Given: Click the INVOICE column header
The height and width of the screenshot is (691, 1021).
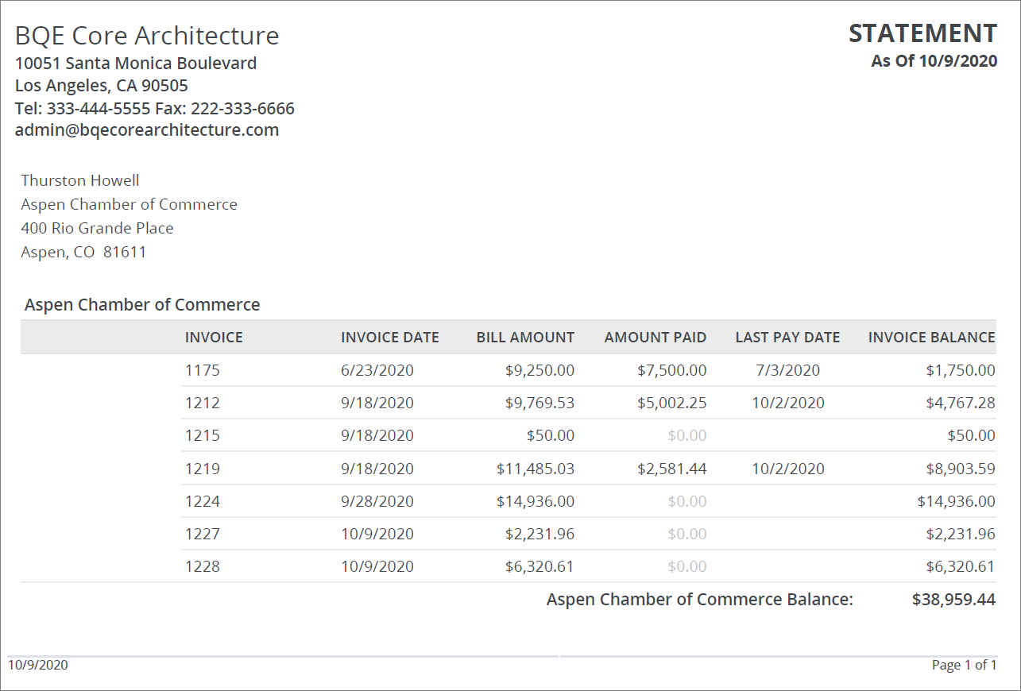Looking at the screenshot, I should [x=214, y=337].
